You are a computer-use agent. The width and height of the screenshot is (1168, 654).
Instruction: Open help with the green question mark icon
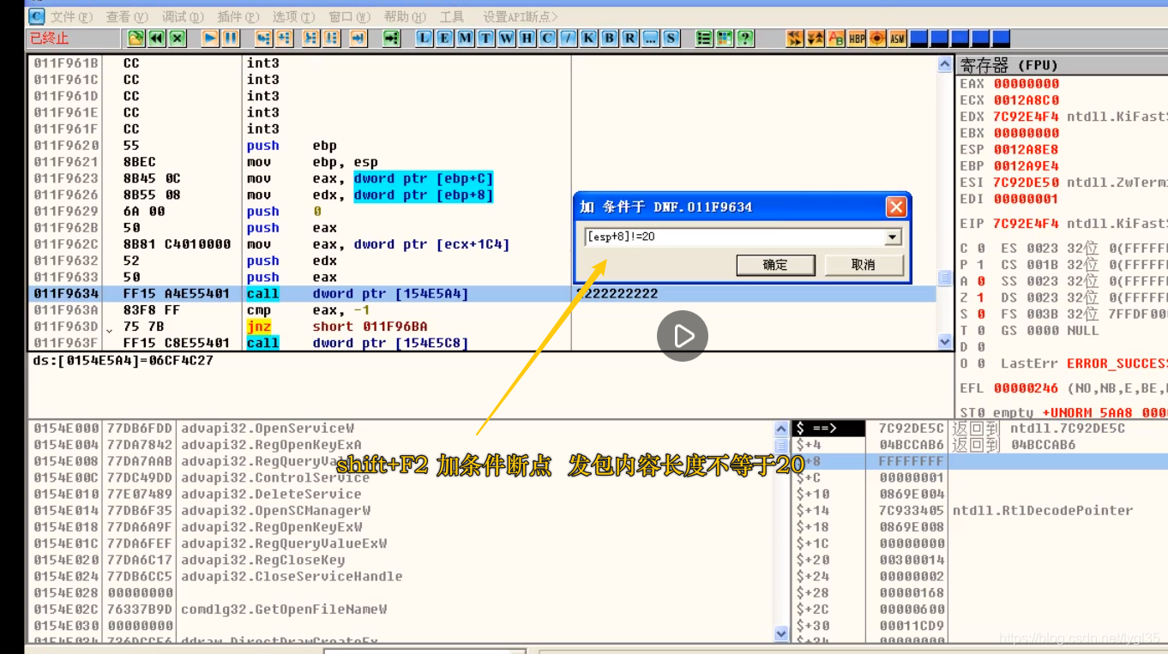tap(745, 38)
